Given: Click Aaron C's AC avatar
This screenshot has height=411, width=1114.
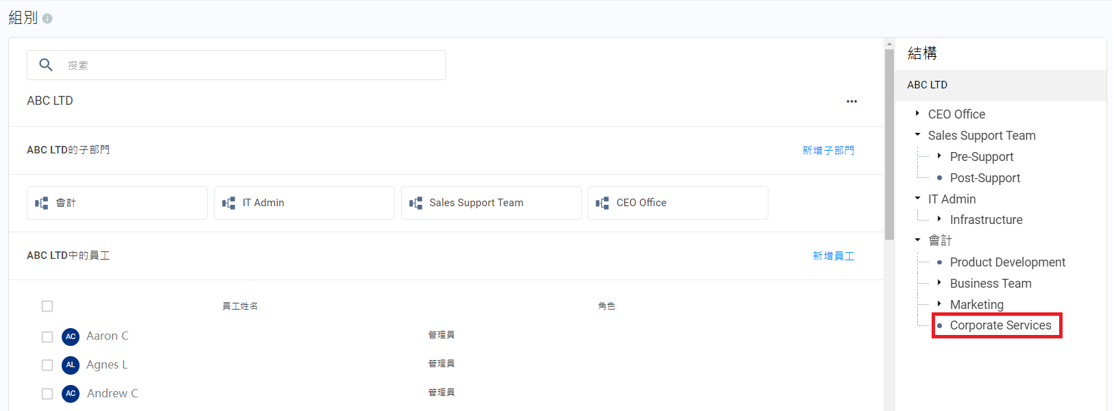Looking at the screenshot, I should tap(71, 336).
